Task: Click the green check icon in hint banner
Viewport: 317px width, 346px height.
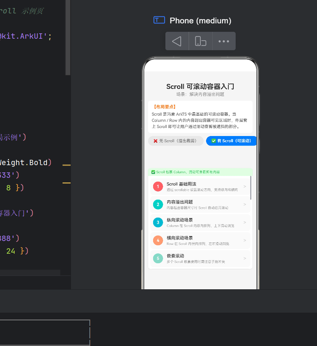Action: point(153,172)
